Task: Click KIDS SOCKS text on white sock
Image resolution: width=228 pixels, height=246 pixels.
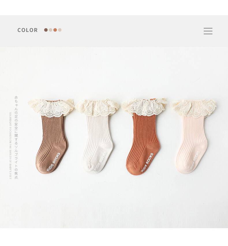Action: [100, 161]
